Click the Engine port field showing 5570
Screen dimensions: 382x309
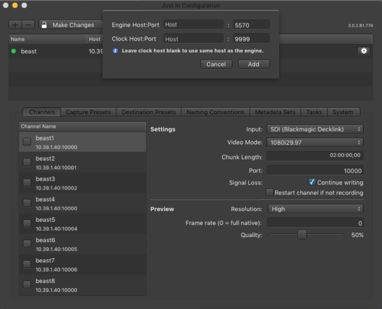(251, 25)
